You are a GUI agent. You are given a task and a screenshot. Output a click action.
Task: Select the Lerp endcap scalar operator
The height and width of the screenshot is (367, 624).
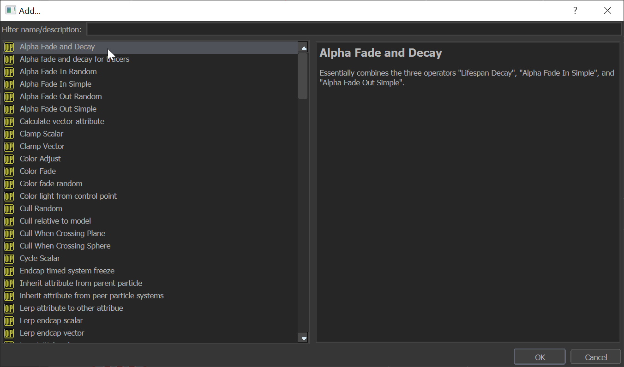tap(150, 321)
